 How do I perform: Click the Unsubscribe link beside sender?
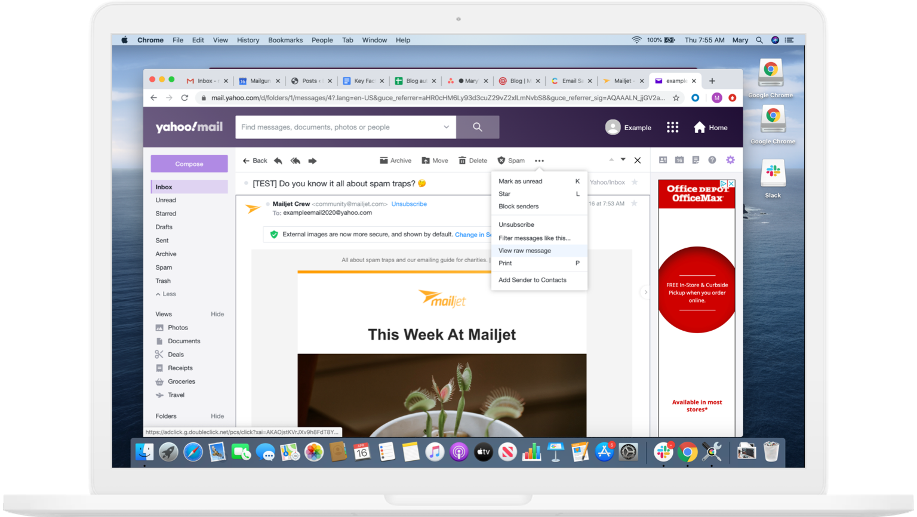click(x=409, y=204)
